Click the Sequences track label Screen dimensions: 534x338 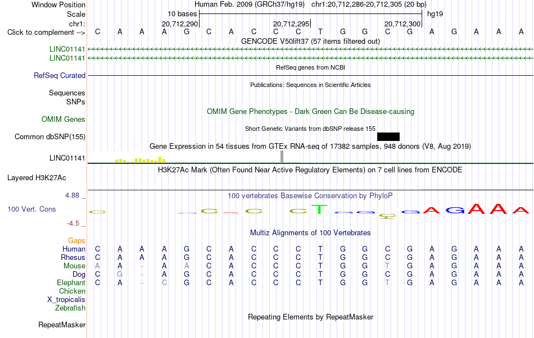tap(67, 93)
